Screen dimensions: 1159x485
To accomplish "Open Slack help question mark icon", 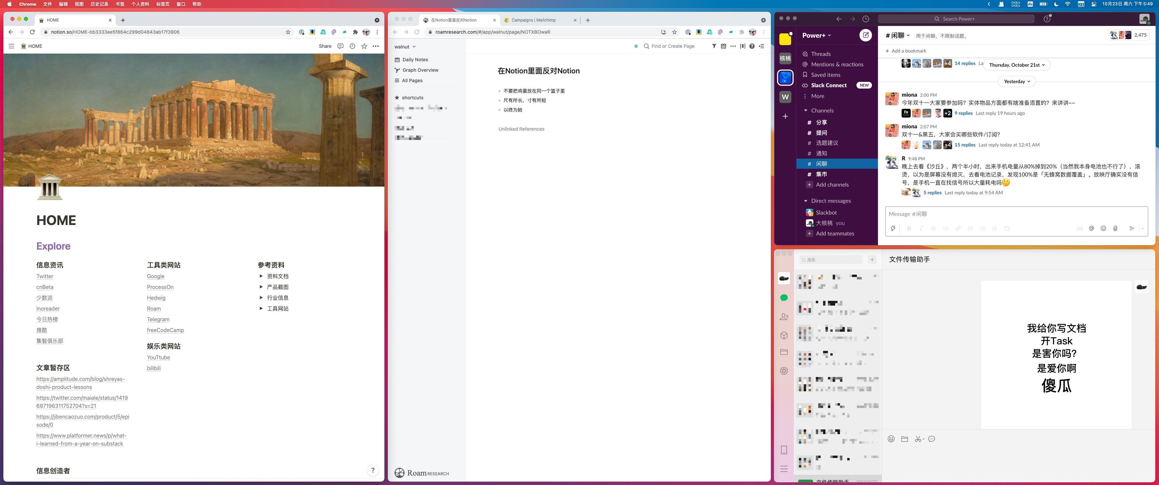I will pyautogui.click(x=1047, y=19).
